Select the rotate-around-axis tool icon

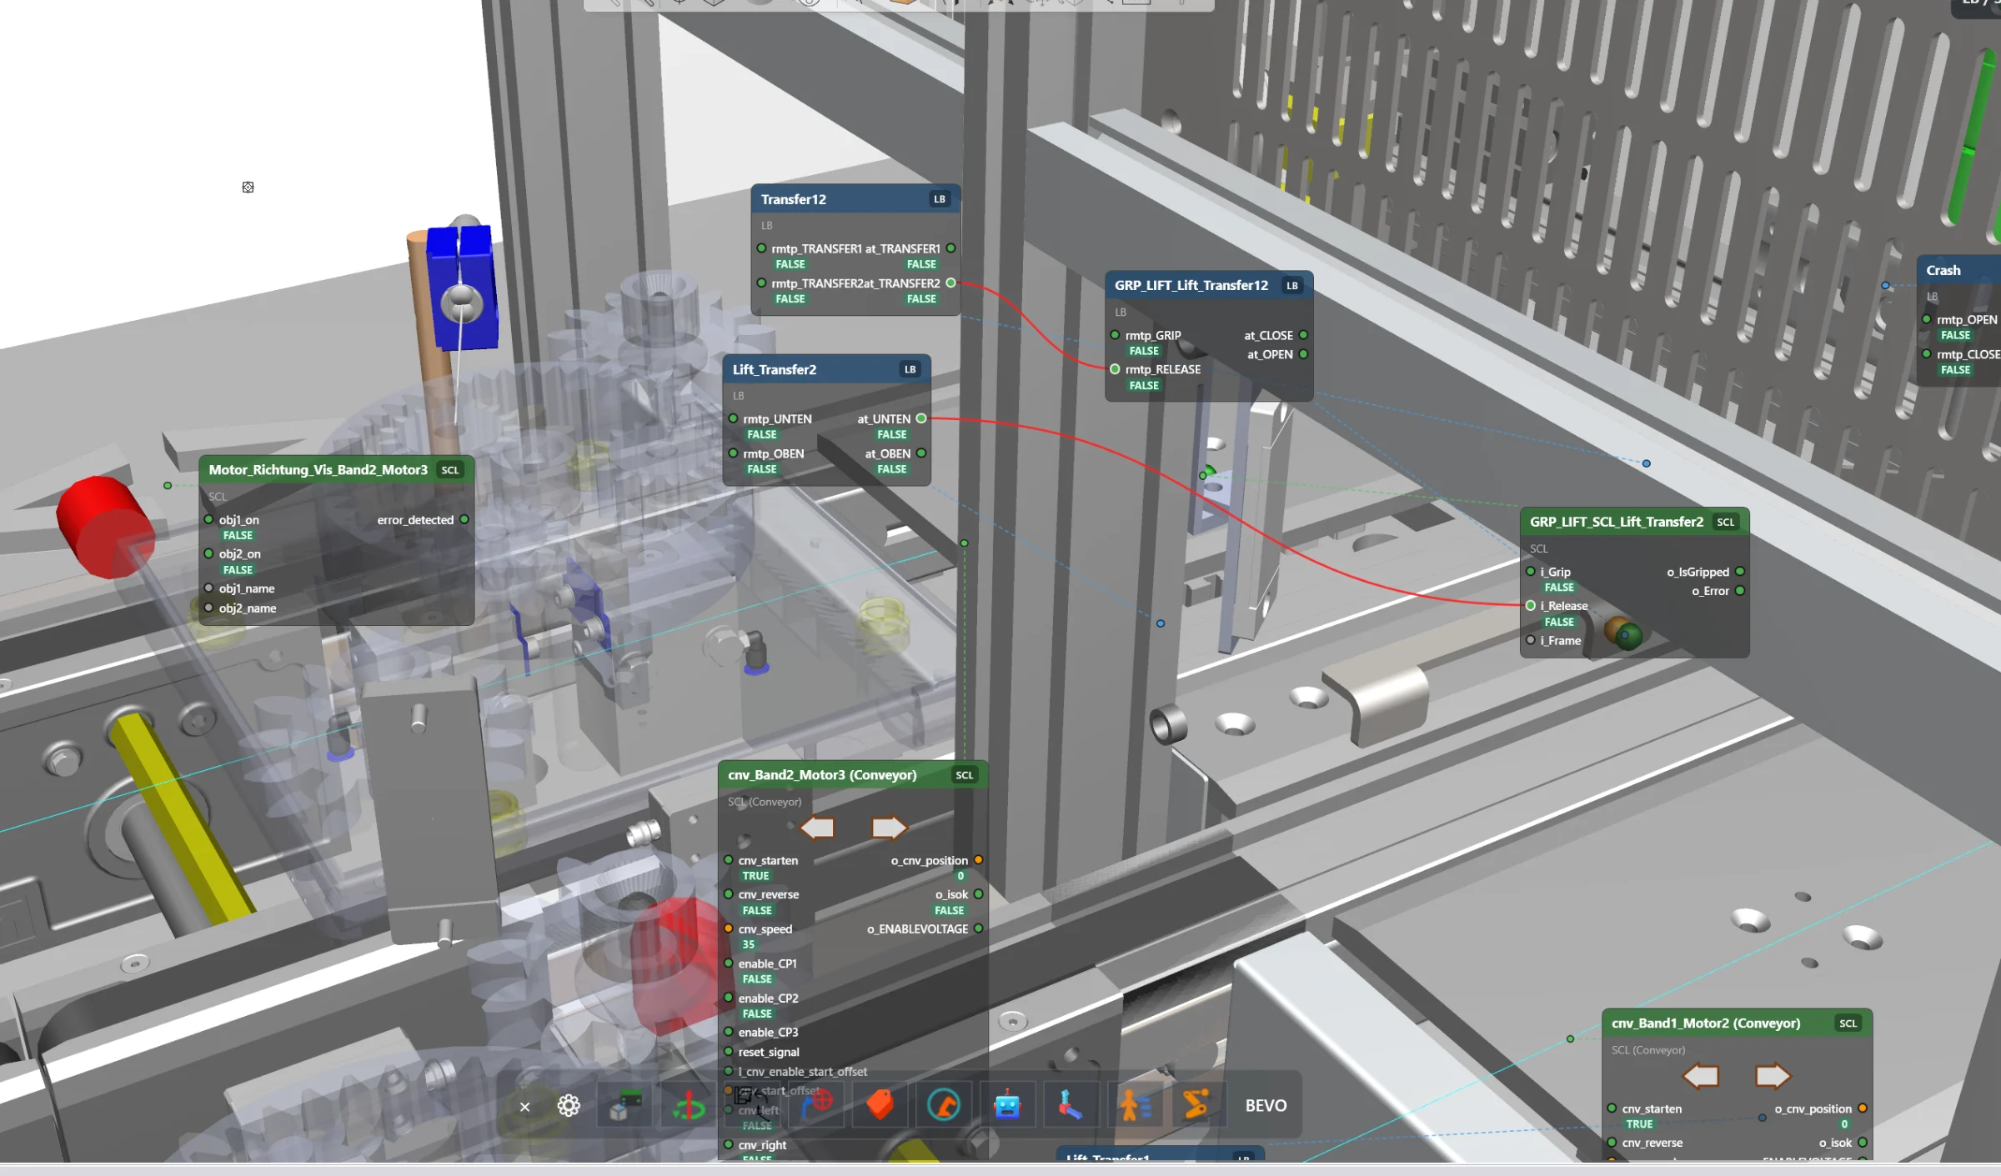(689, 1106)
